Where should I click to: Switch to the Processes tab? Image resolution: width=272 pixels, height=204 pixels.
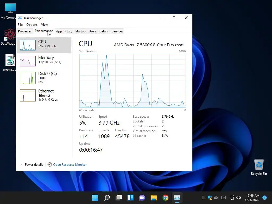coord(25,31)
